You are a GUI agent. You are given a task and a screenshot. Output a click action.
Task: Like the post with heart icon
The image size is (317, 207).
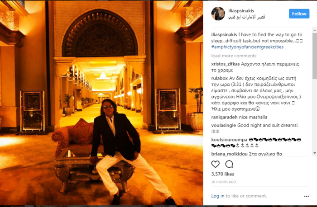[x=215, y=164]
